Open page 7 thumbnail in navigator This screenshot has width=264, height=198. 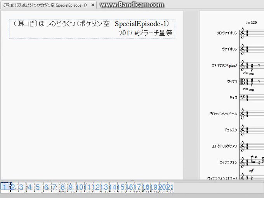[x=54, y=188]
